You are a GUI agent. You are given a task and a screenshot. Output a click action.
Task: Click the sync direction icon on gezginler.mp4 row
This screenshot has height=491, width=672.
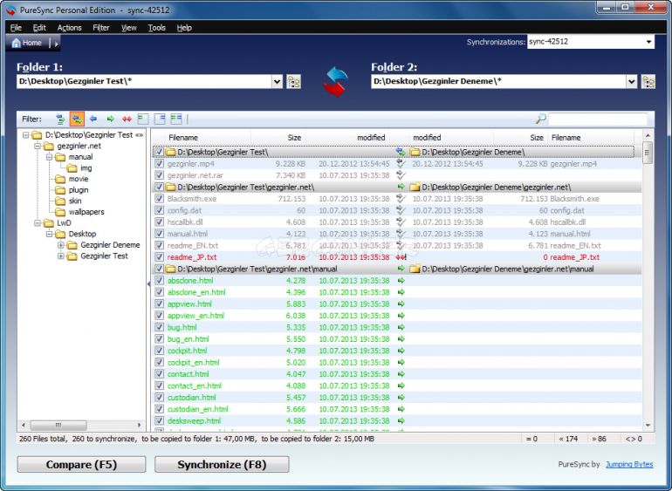(x=401, y=163)
